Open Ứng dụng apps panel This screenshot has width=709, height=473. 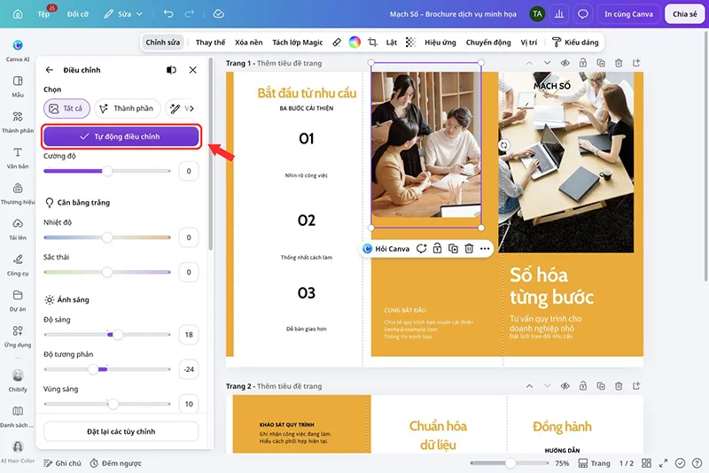coord(18,336)
